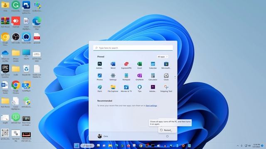
Task: Open the Calendar pinned app
Action: 153,65
